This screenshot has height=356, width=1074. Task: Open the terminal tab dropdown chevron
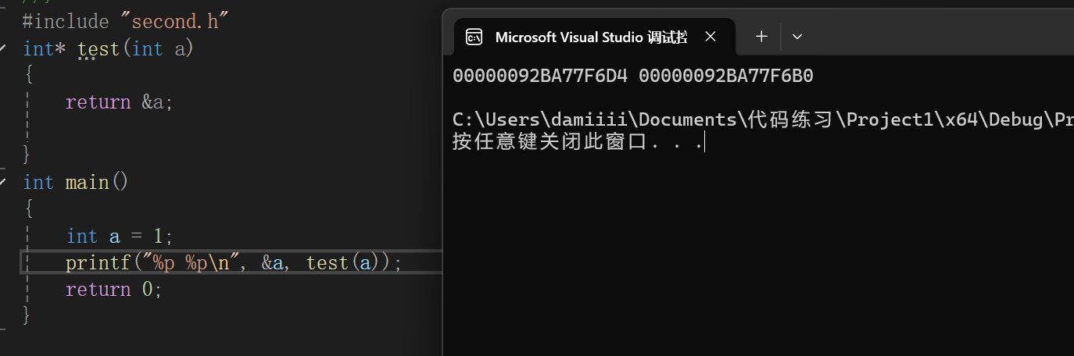797,37
